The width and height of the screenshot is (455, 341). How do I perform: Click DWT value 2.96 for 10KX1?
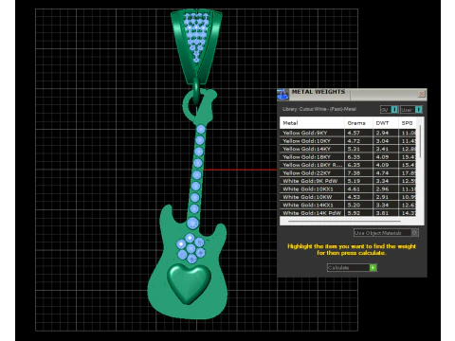click(x=382, y=189)
